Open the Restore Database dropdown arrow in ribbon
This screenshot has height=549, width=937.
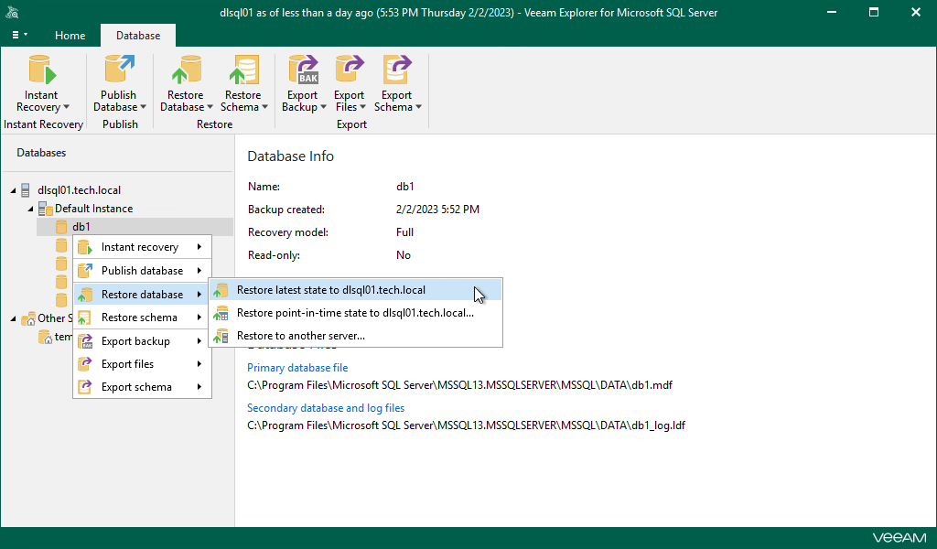click(210, 107)
